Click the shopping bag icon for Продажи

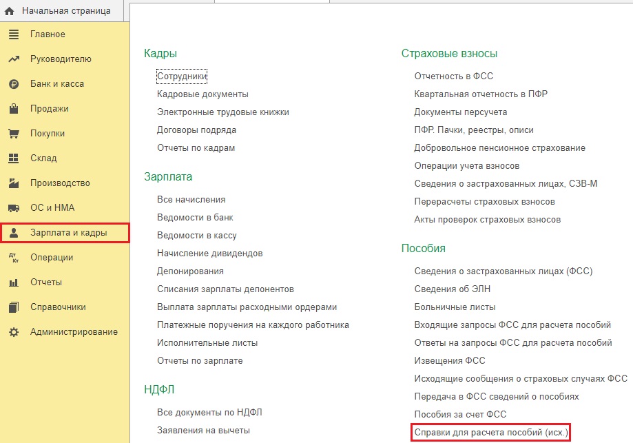[x=13, y=109]
